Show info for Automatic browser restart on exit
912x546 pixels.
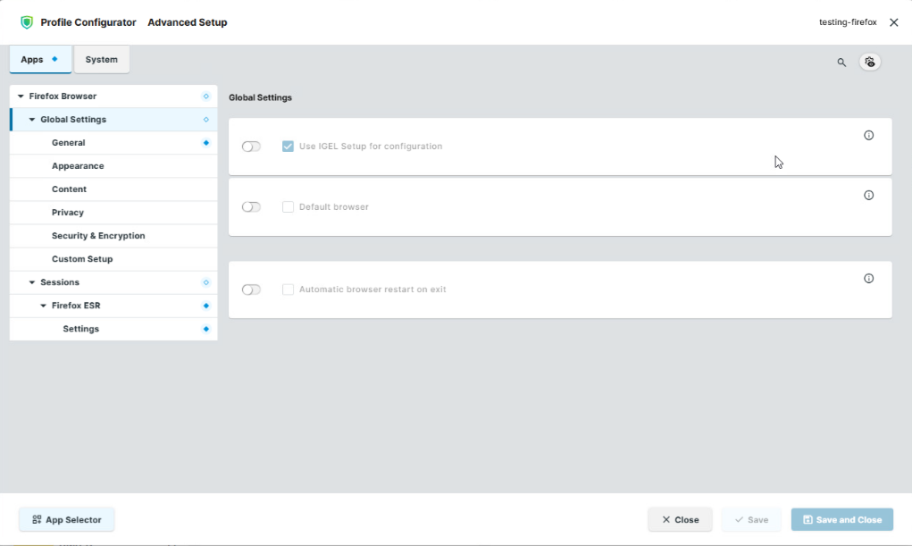pos(868,278)
